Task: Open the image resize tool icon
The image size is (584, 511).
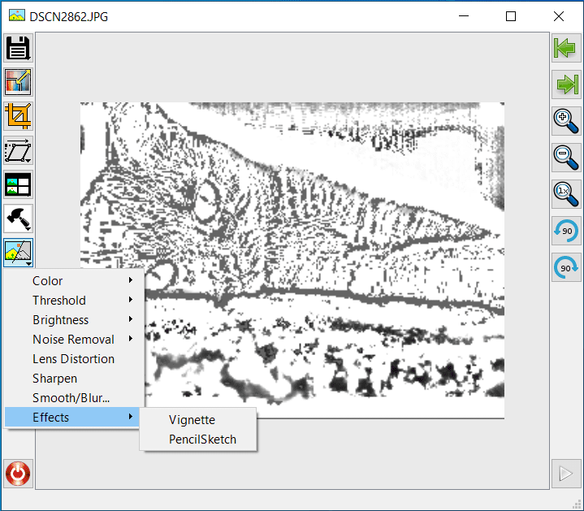Action: [18, 82]
